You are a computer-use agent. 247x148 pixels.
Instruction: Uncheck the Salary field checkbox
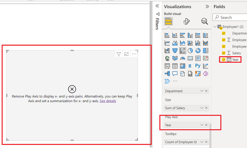coord(223,53)
